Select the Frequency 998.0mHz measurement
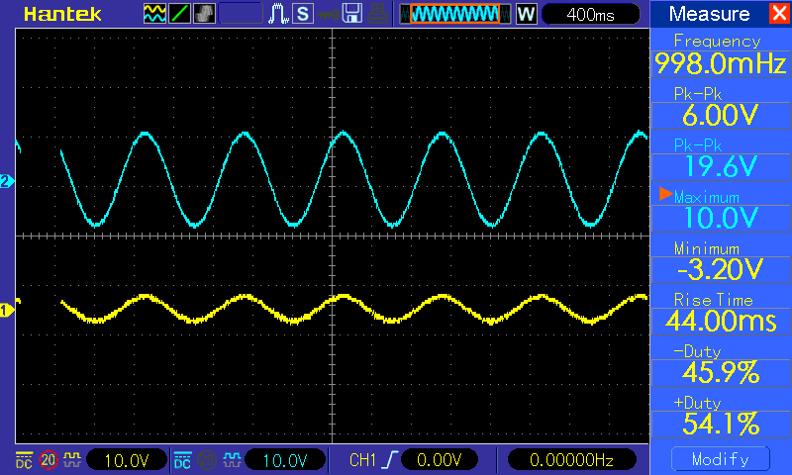792x475 pixels. 721,54
